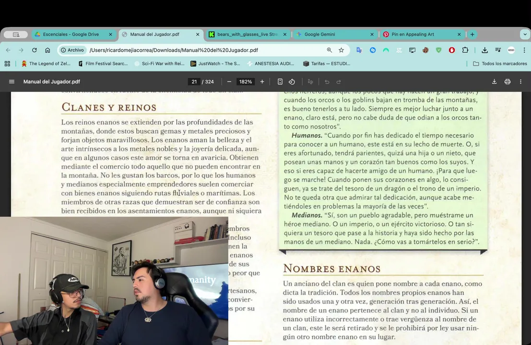Open PDF viewer more actions menu

(521, 81)
